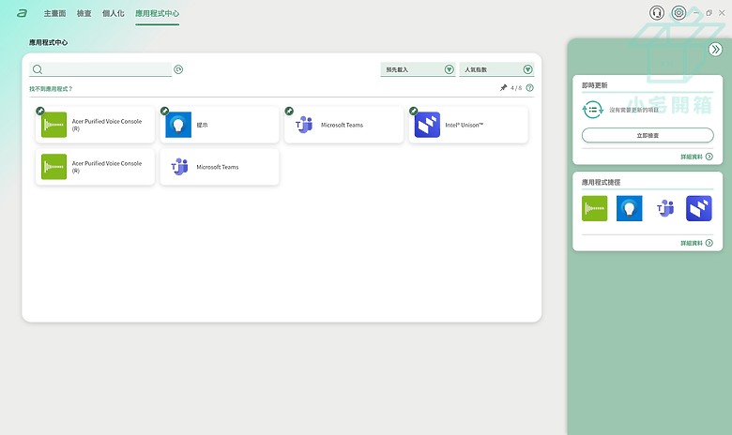Launch the lightbulb 提示 shortcut in 應用程式捷徑
Screen dimensions: 732x435
coord(629,208)
